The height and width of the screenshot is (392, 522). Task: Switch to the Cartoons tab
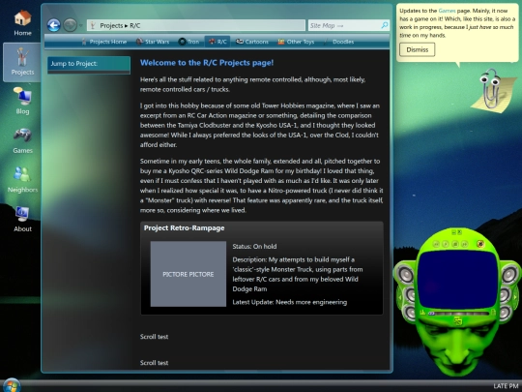252,42
